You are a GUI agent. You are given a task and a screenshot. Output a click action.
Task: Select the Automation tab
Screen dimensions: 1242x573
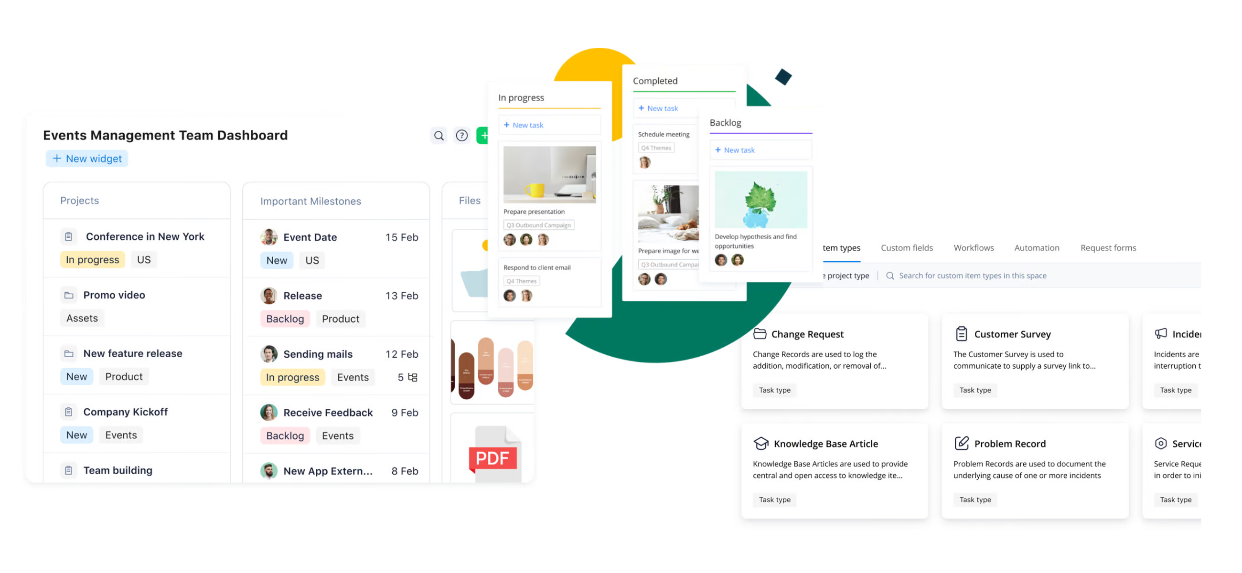tap(1037, 248)
